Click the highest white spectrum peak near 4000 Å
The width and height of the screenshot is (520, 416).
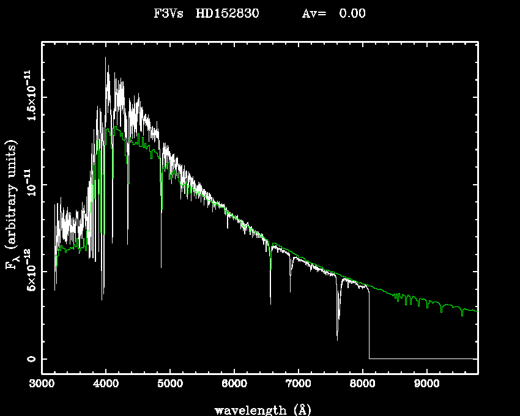pos(106,59)
